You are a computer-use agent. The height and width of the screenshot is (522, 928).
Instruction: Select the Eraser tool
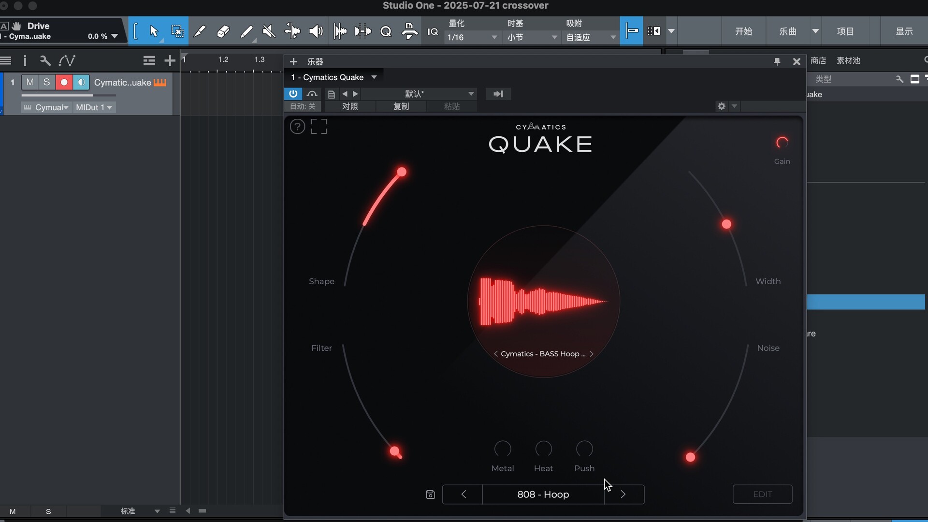click(223, 31)
